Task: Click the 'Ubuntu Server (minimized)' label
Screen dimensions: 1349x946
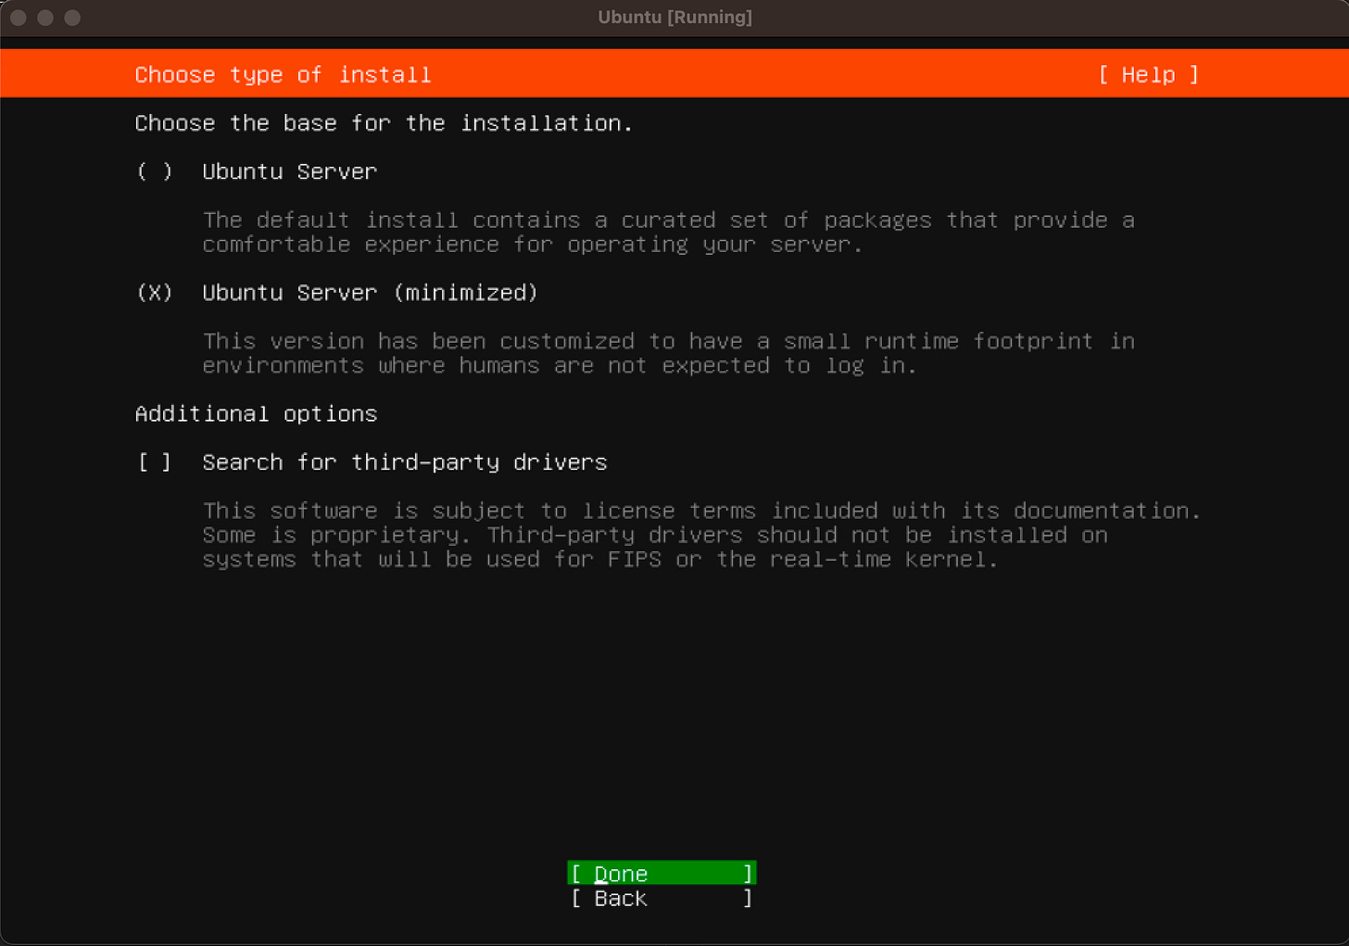Action: point(370,293)
